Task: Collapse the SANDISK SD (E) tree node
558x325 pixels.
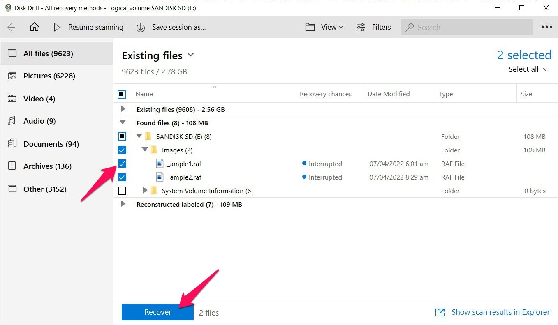Action: (139, 136)
